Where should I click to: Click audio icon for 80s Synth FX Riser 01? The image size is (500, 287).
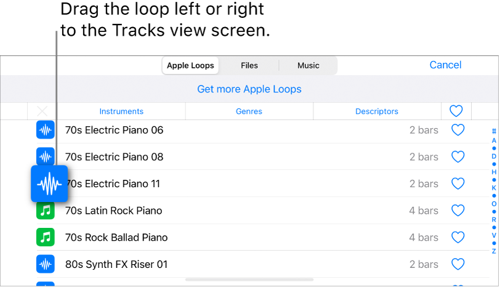pyautogui.click(x=46, y=264)
